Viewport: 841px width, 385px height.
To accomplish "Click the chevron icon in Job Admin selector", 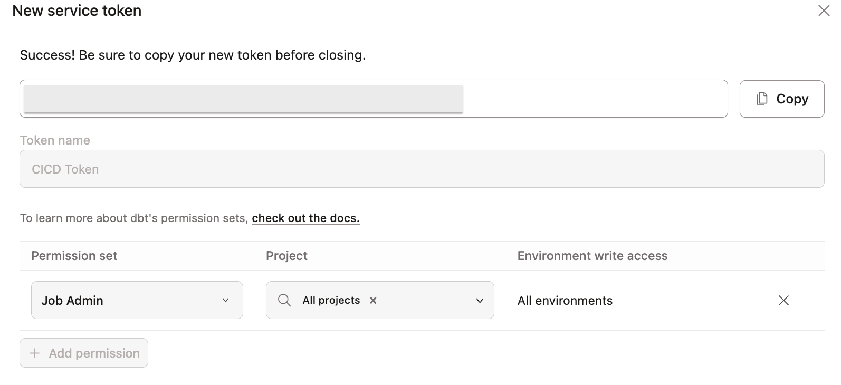I will (x=226, y=300).
